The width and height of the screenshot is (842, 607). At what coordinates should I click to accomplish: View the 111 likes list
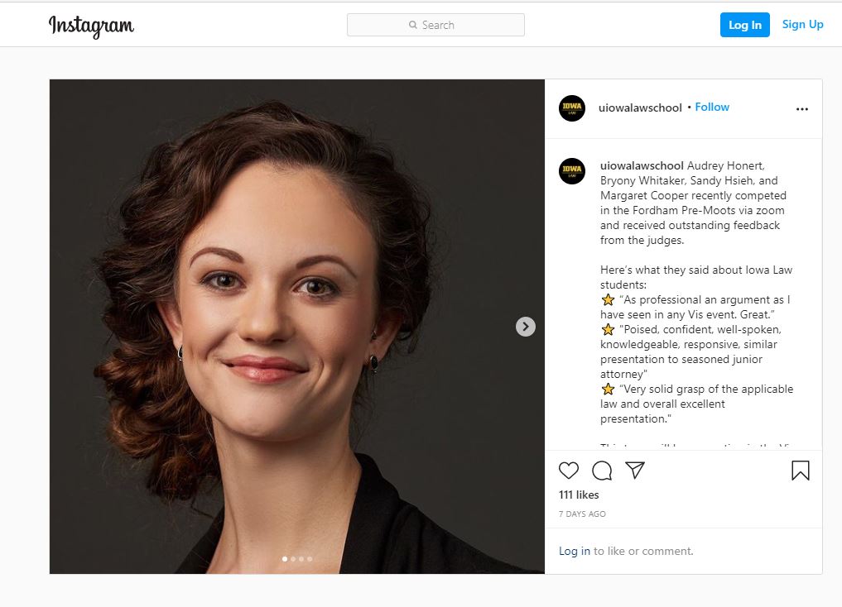(579, 495)
